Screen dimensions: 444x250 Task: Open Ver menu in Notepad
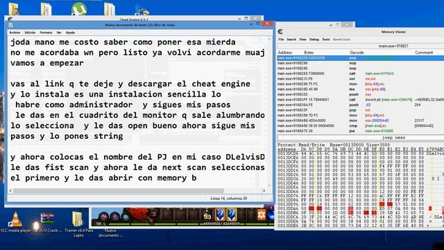pos(59,33)
